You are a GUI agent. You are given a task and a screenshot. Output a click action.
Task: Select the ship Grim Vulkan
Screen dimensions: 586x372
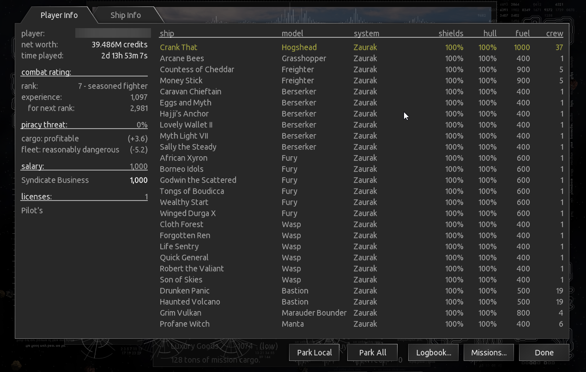[x=362, y=313]
